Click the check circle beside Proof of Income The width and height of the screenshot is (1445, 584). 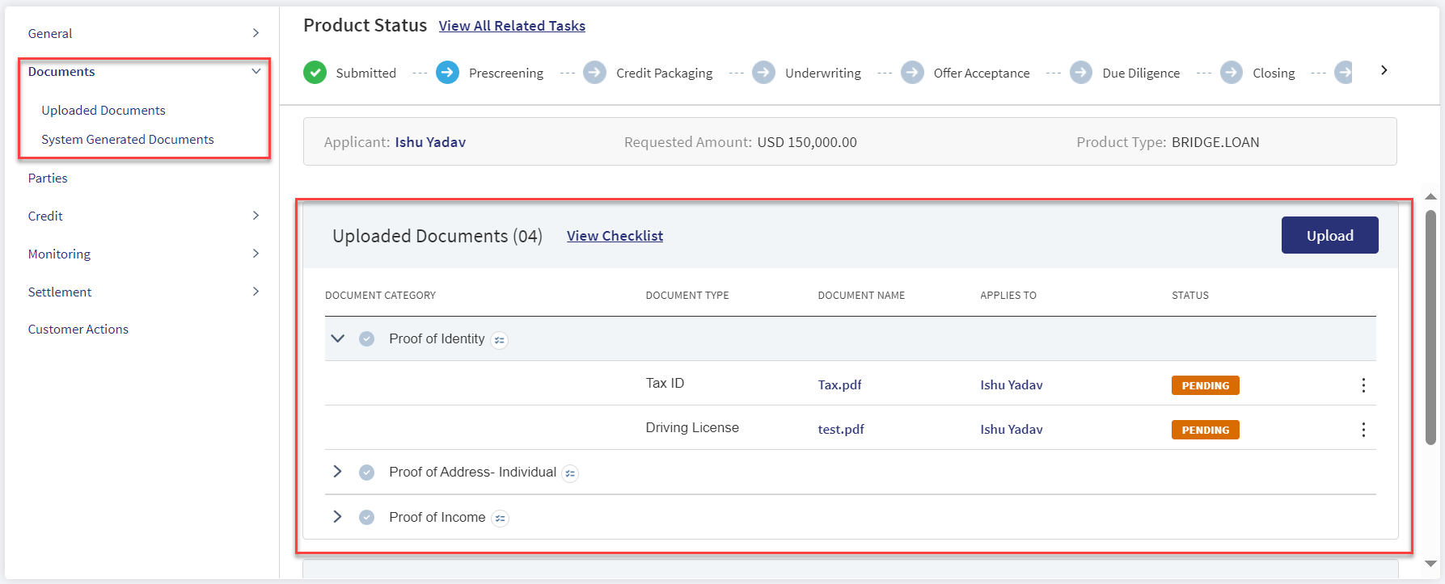tap(366, 517)
